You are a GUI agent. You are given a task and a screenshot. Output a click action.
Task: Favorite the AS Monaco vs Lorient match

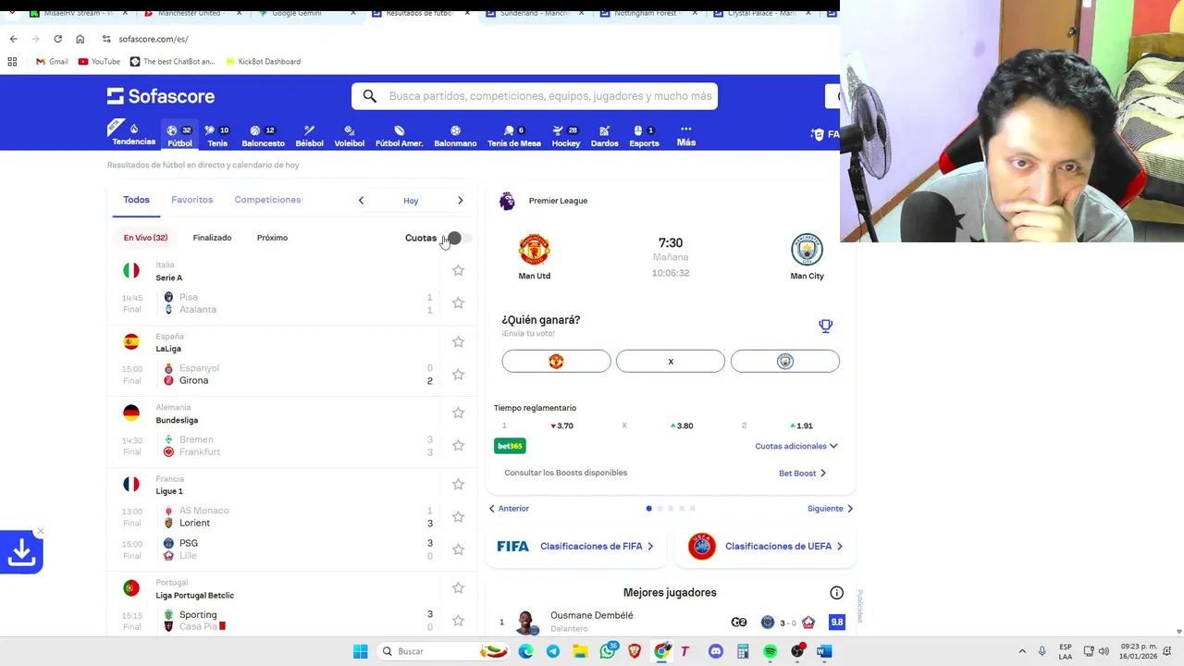tap(458, 517)
